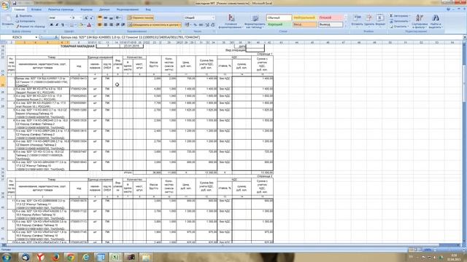Delete cells with Удалить

click(368, 20)
